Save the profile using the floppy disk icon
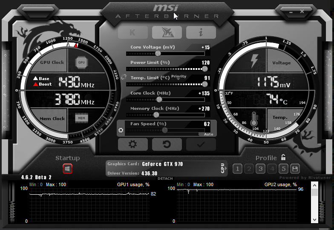Screen dimensions: 334x230 [295, 169]
